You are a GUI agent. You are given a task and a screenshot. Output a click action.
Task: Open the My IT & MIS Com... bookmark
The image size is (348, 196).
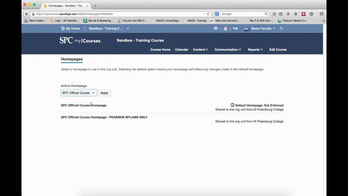[x=259, y=21]
